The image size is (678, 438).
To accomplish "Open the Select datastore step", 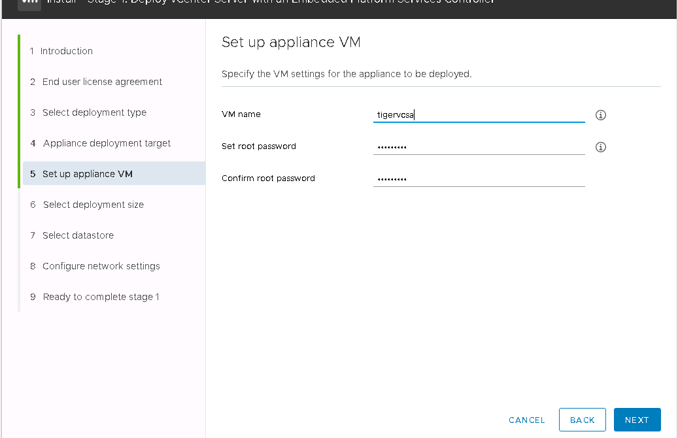I will coord(78,235).
